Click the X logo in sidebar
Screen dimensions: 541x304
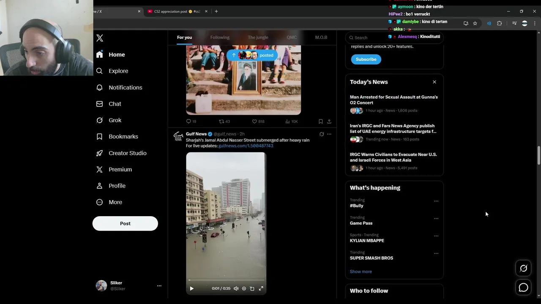tap(100, 38)
